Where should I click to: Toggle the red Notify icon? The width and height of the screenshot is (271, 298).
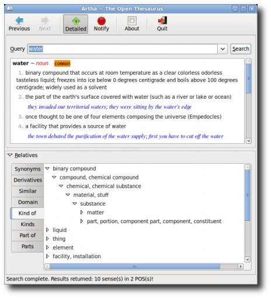pyautogui.click(x=101, y=20)
